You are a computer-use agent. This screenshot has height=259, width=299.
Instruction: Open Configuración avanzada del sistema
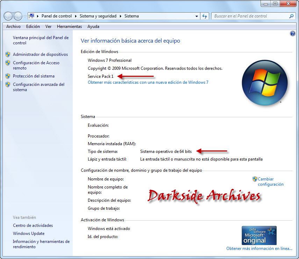click(39, 87)
